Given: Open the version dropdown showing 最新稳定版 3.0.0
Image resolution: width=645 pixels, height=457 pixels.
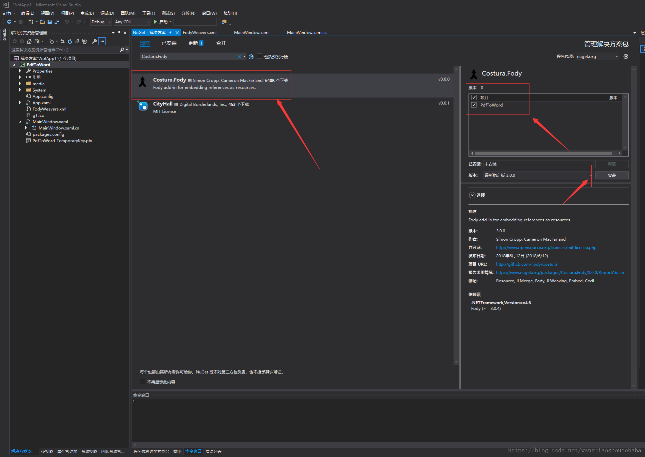Looking at the screenshot, I should click(538, 175).
